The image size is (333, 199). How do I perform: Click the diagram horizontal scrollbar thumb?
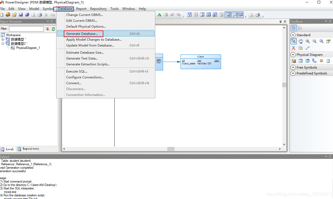(x=171, y=149)
